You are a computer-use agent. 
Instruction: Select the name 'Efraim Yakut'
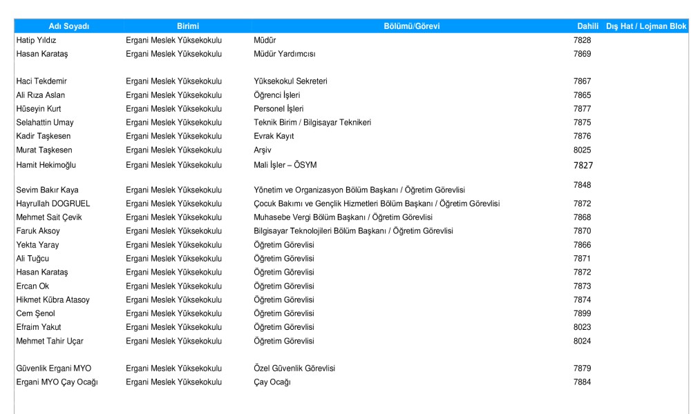pyautogui.click(x=39, y=327)
